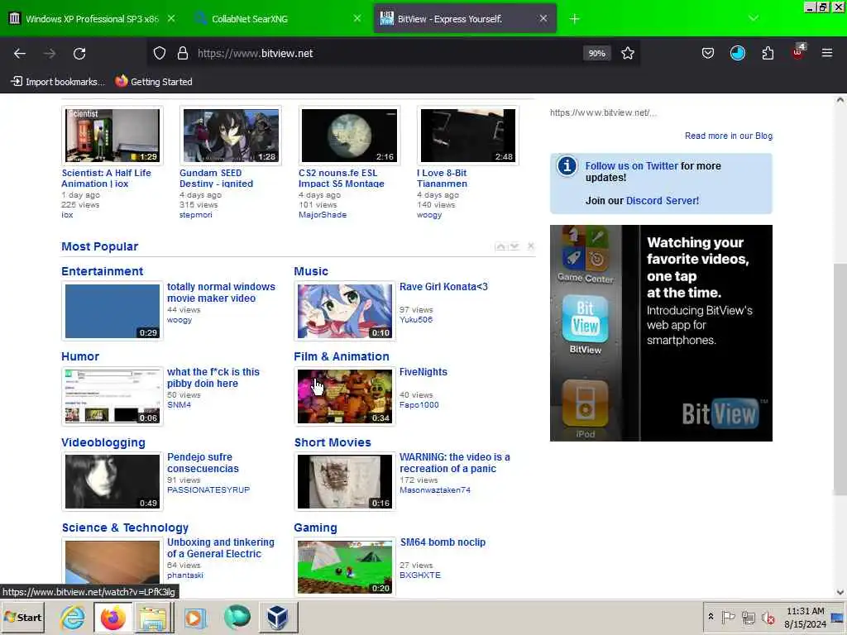Move Most Popular section up arrow
The height and width of the screenshot is (635, 847).
(500, 246)
